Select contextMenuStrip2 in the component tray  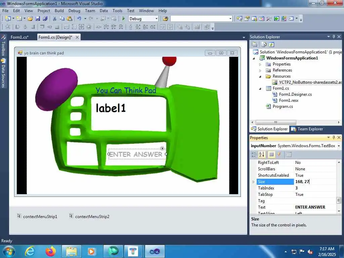(89, 217)
